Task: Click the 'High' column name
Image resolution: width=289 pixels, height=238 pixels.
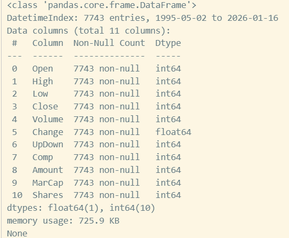Action: tap(43, 82)
